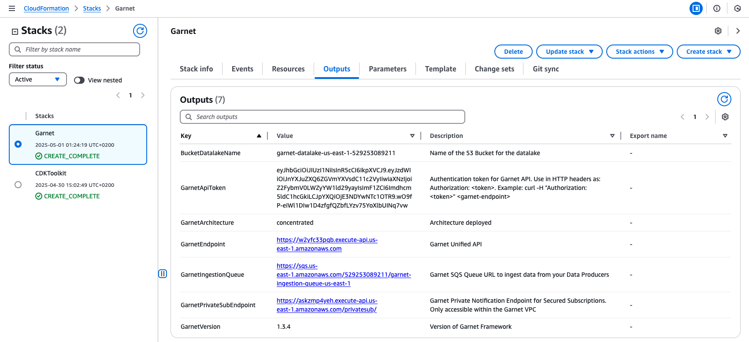Go to previous stacks page
The height and width of the screenshot is (342, 749).
(118, 95)
